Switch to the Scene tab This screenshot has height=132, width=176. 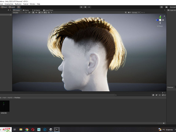16,10
